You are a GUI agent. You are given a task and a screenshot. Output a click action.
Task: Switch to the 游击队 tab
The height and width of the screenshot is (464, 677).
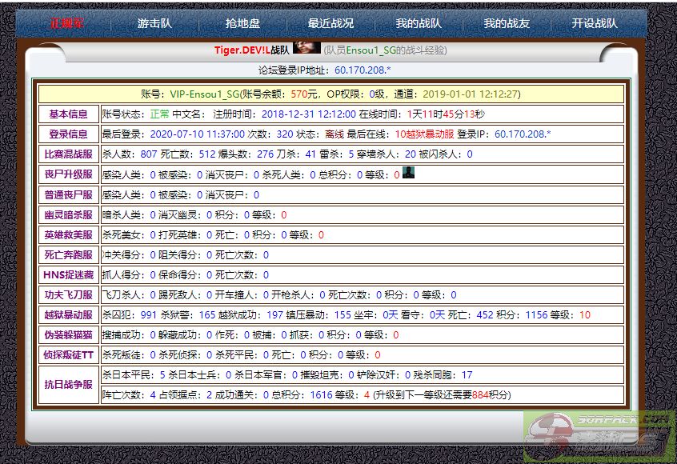154,24
